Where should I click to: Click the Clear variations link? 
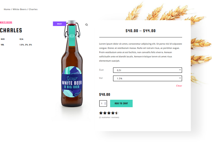point(179,86)
